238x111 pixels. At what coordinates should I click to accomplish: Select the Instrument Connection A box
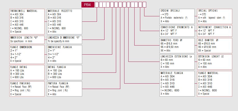pos(215,31)
